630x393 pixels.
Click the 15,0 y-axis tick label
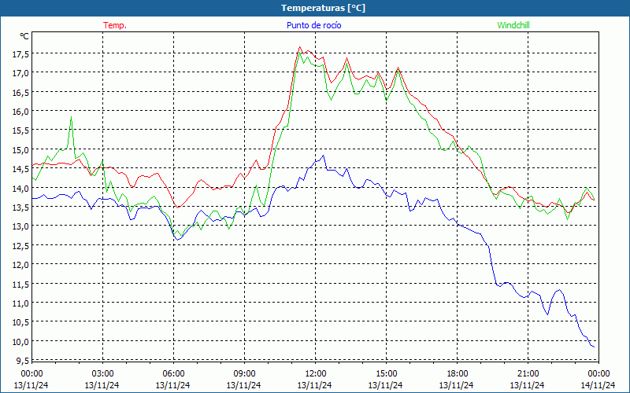coord(20,149)
